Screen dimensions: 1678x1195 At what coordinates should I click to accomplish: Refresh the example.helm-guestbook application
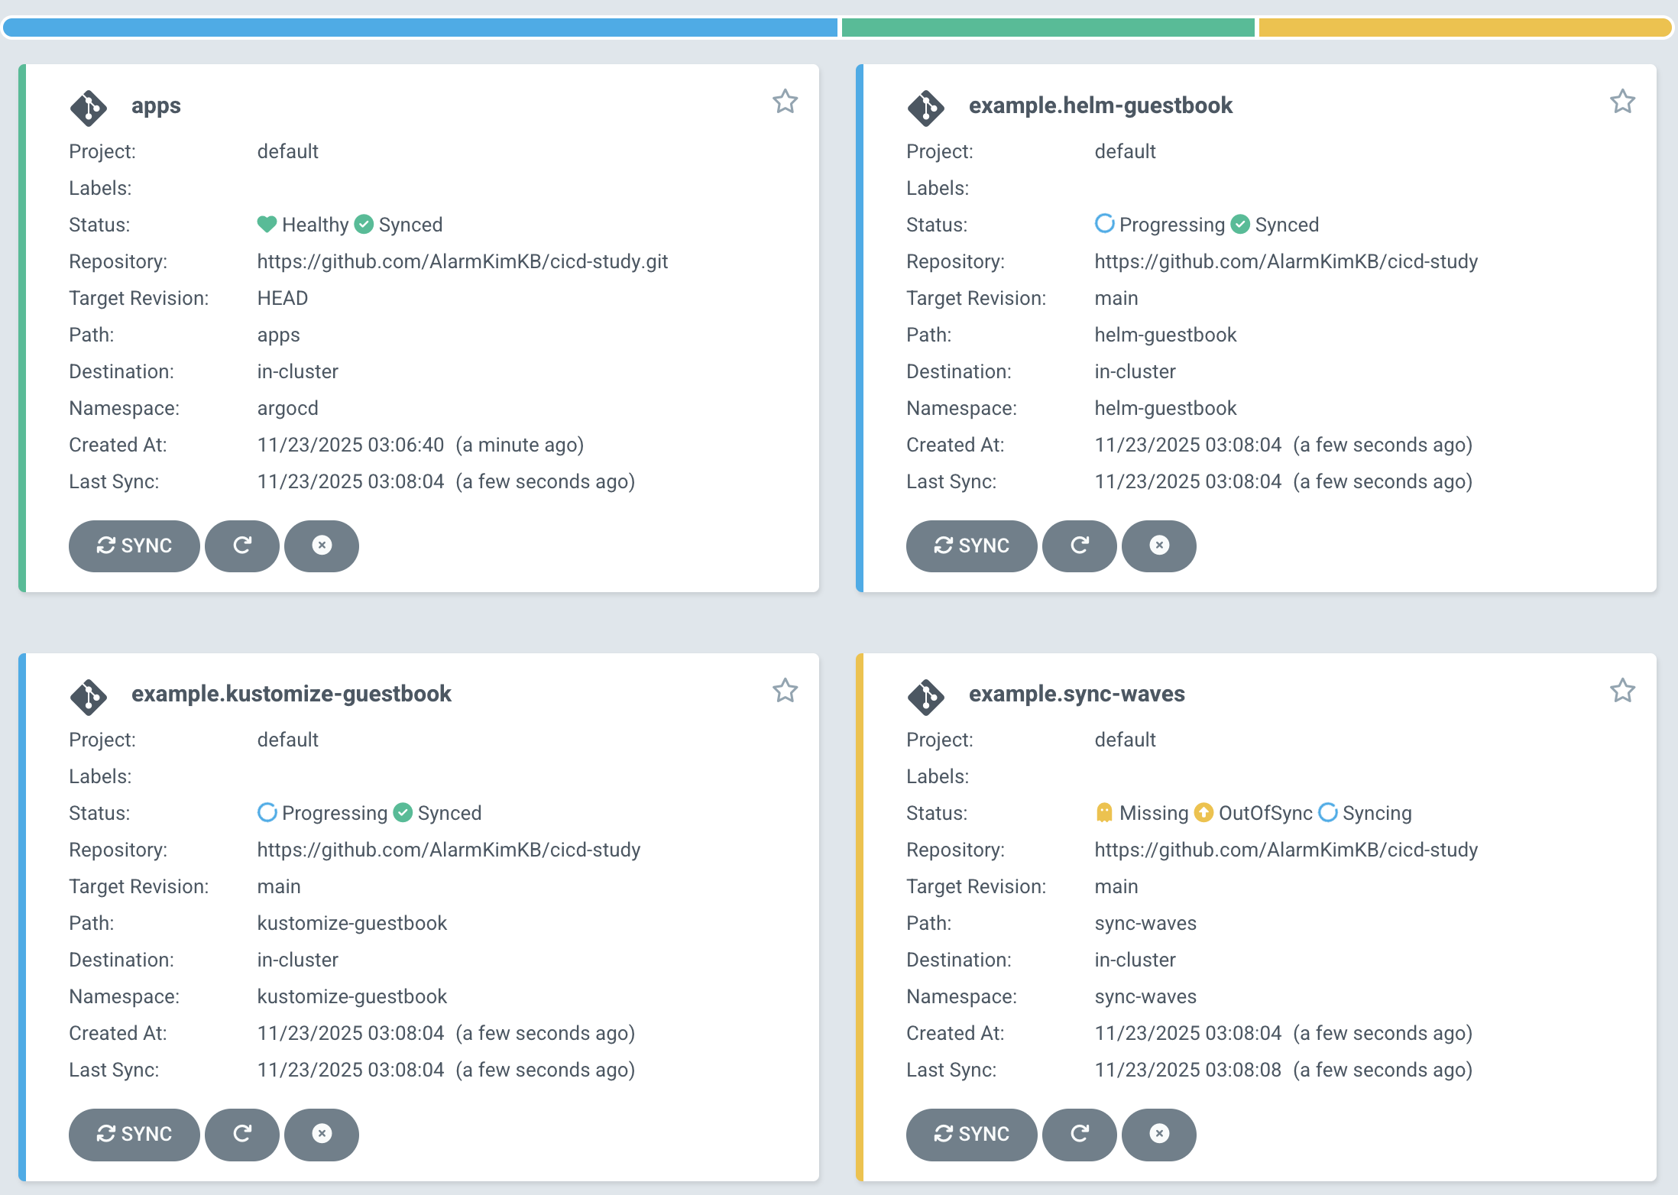pyautogui.click(x=1080, y=546)
